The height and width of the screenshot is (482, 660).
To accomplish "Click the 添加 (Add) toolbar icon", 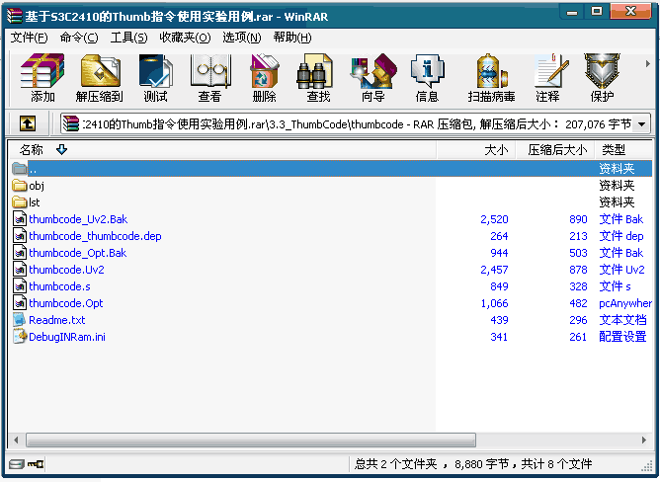I will pyautogui.click(x=42, y=78).
